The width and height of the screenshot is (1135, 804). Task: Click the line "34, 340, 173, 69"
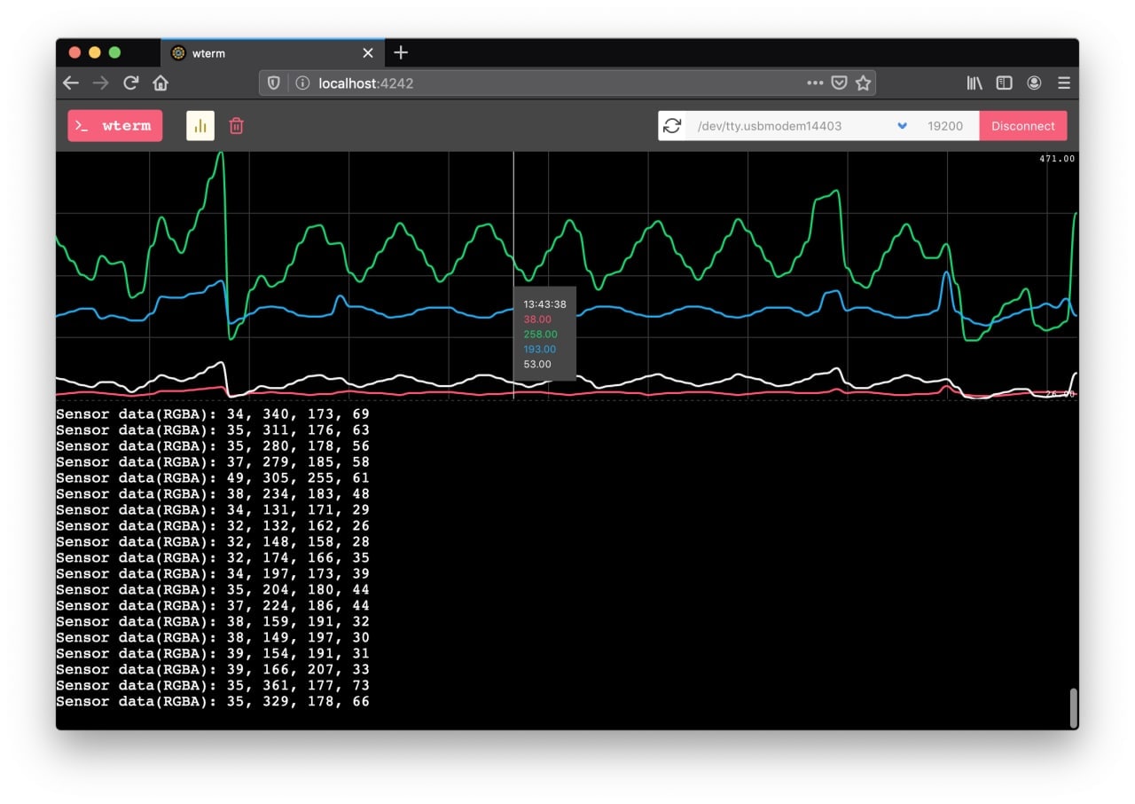(213, 414)
